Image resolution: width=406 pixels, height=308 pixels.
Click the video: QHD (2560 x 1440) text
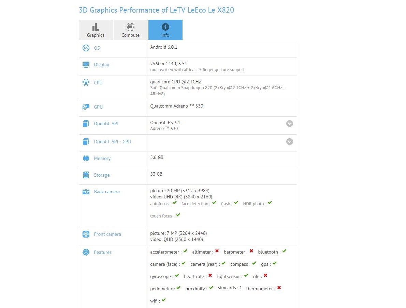click(177, 240)
